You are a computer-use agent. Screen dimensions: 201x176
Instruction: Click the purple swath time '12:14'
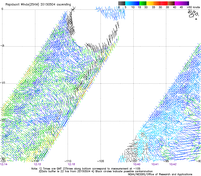point(4,164)
